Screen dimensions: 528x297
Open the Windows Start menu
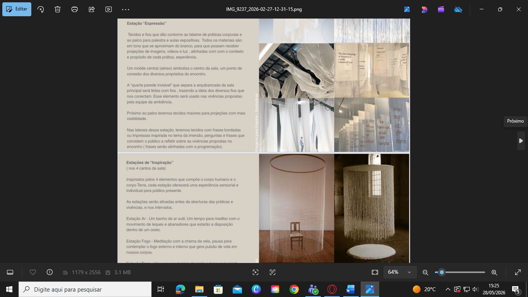(9, 289)
